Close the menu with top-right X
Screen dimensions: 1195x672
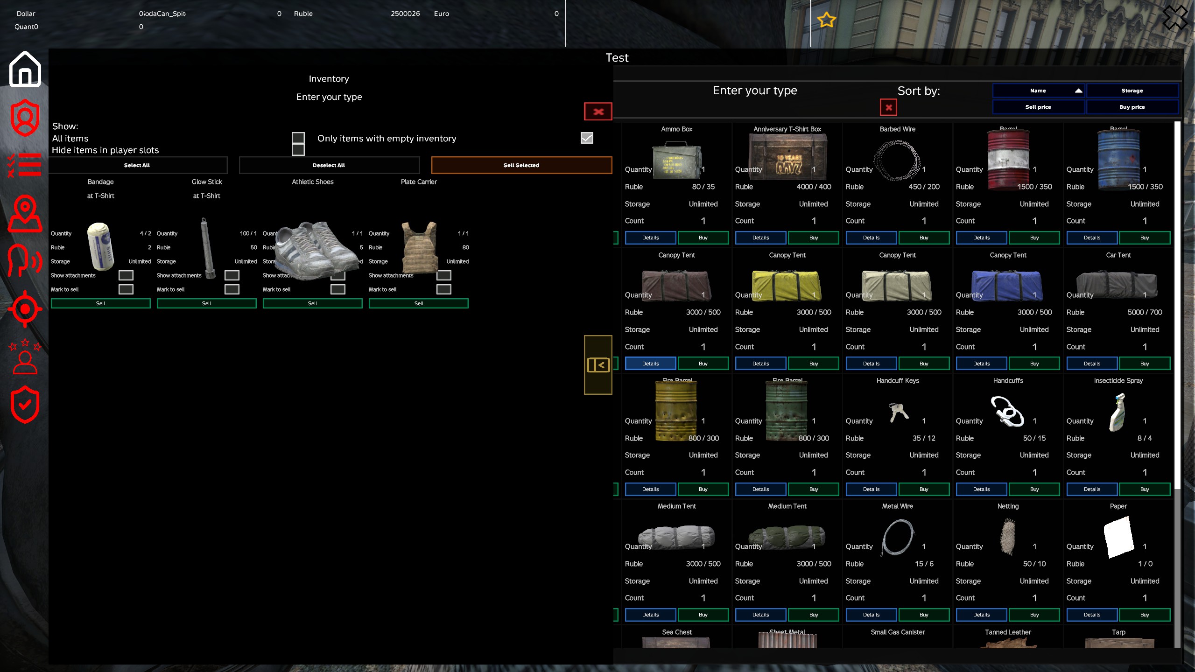click(x=1175, y=18)
